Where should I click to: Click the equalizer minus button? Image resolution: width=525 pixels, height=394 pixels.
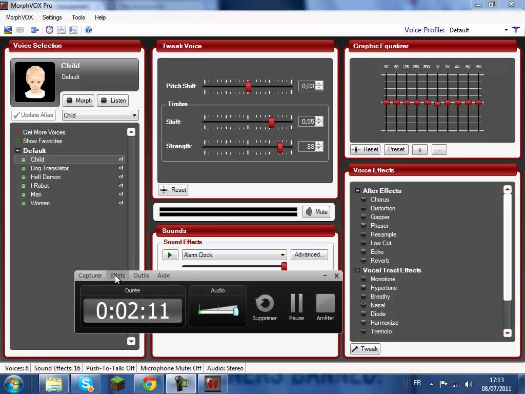point(439,150)
